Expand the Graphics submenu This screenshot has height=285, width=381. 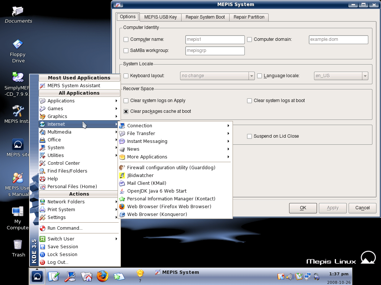[79, 116]
